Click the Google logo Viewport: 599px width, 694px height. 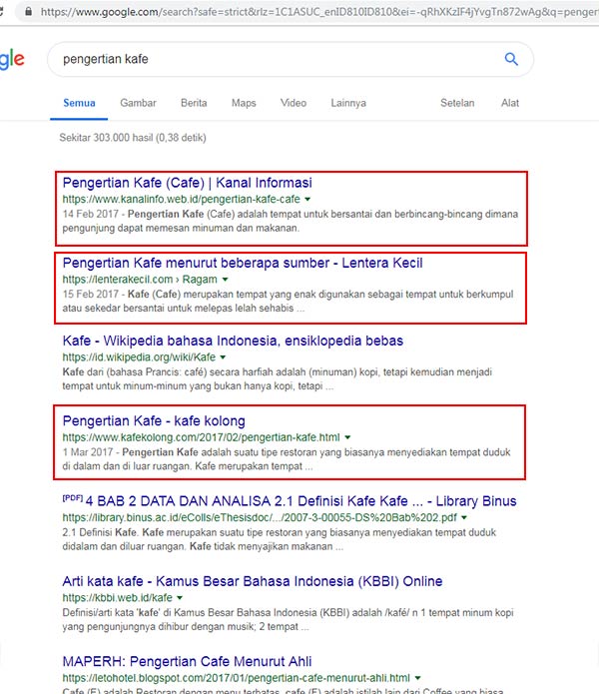pos(12,59)
